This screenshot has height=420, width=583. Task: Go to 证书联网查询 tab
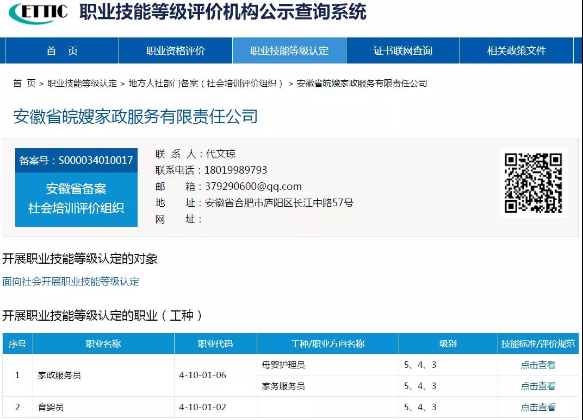coord(402,51)
